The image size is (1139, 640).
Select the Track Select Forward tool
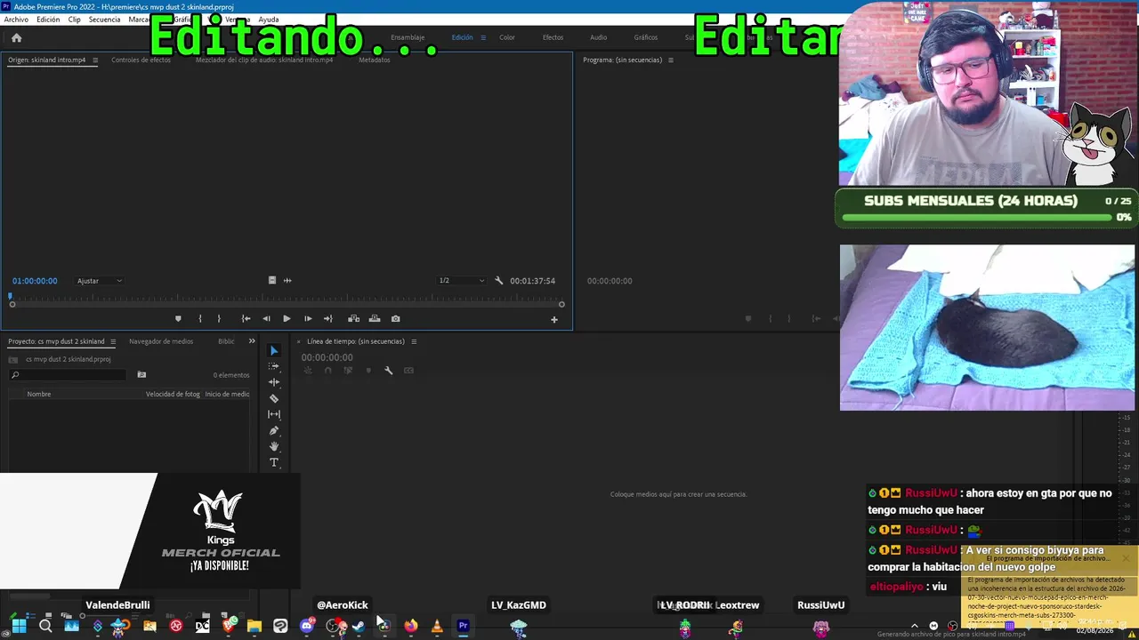coord(274,366)
